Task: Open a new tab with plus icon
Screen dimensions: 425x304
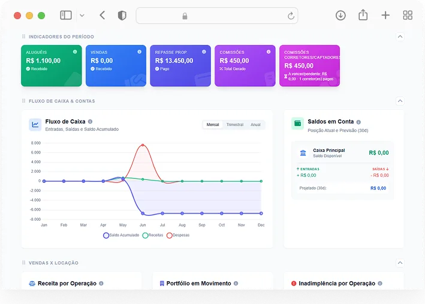Action: pos(385,15)
